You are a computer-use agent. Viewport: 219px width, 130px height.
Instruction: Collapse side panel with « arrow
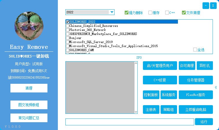[x=216, y=88]
